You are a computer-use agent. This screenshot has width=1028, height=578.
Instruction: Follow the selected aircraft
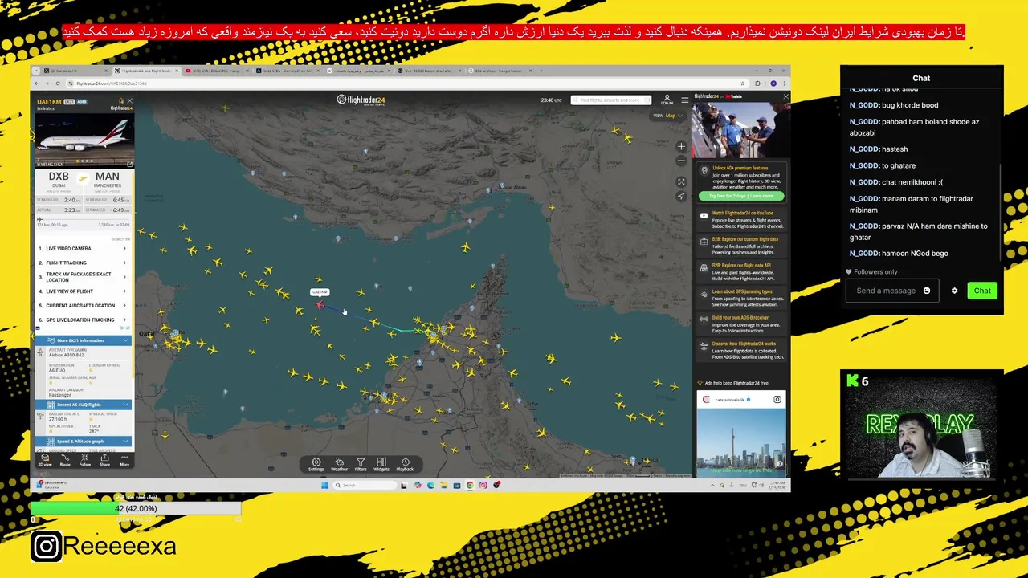(85, 459)
